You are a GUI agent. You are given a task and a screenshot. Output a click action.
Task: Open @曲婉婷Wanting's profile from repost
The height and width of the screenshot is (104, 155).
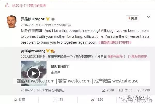(x=33, y=51)
